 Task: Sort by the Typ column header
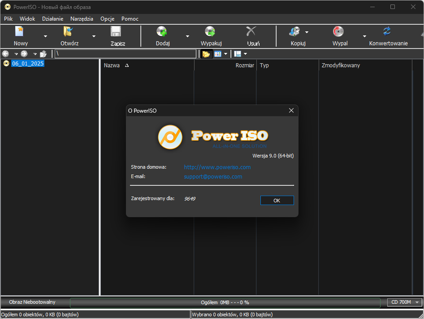[287, 65]
